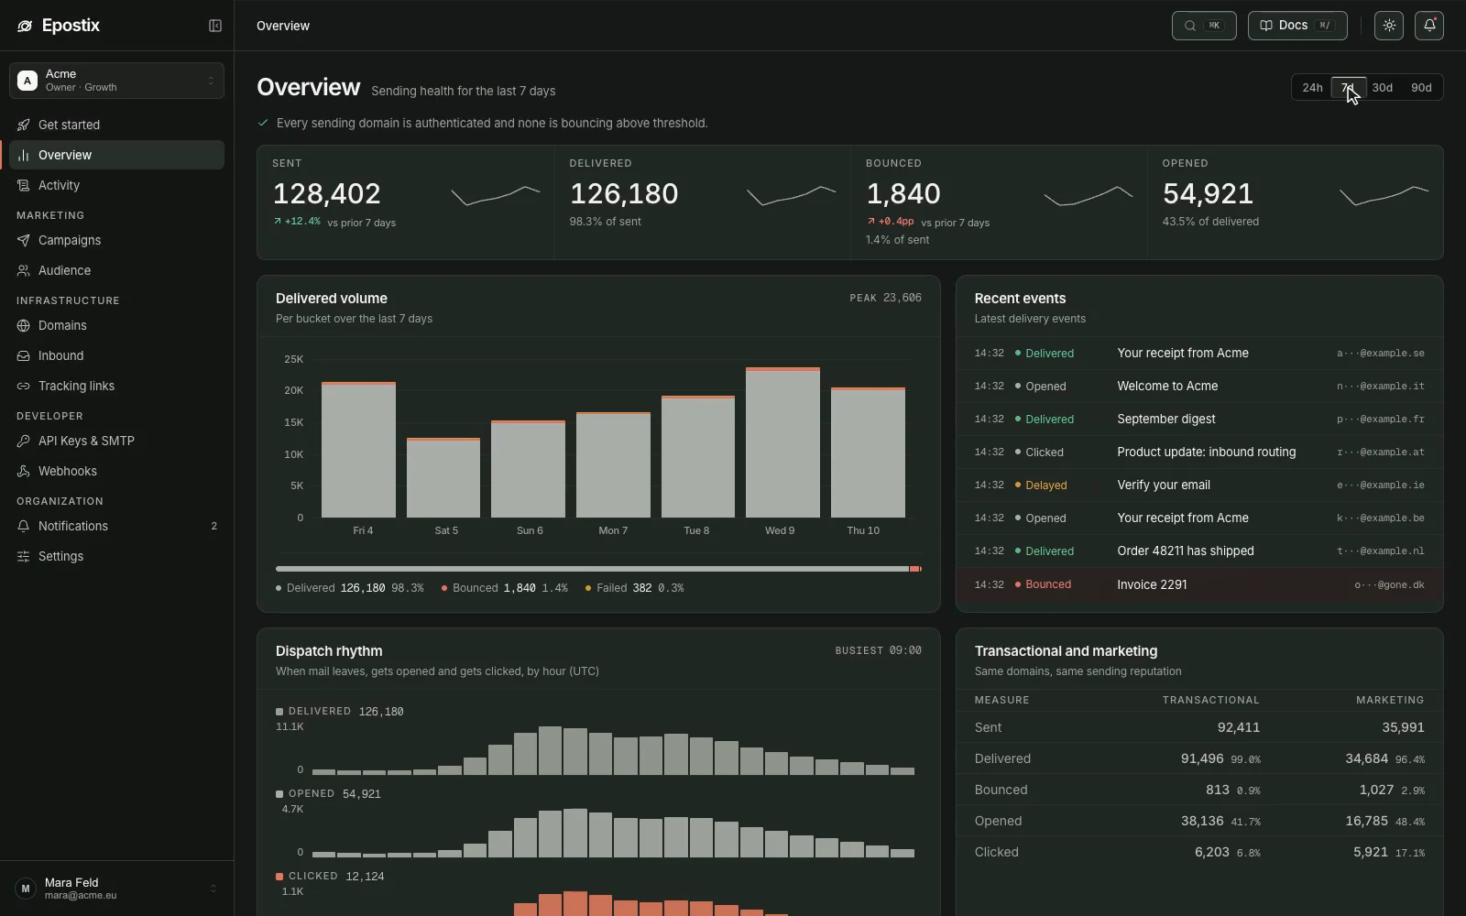This screenshot has width=1466, height=916.
Task: Click the API Keys key icon
Action: (24, 441)
